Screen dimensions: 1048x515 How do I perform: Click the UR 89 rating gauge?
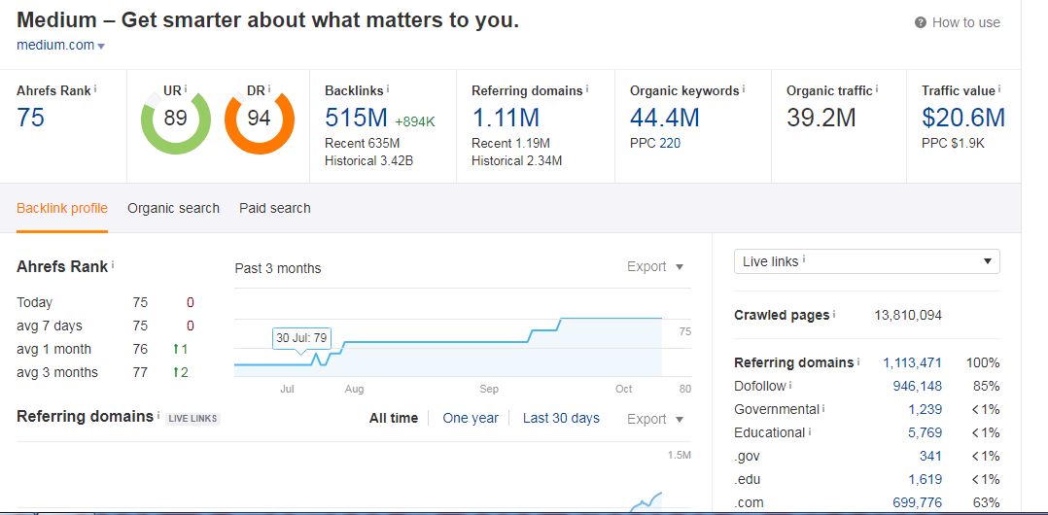[175, 119]
